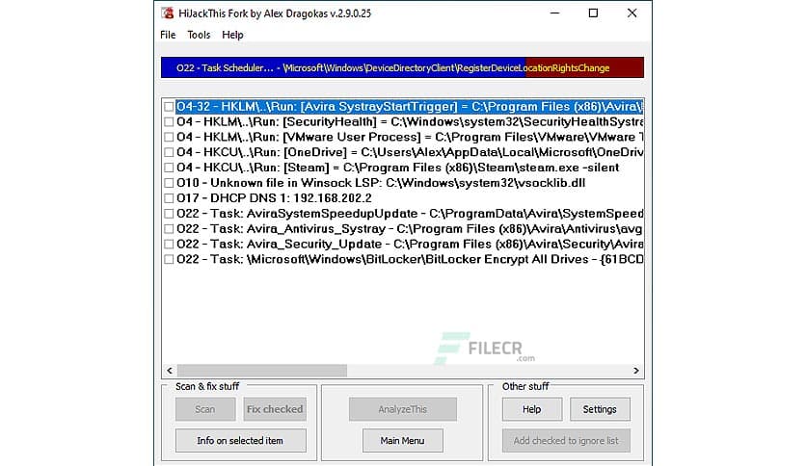
Task: Click the Scan button
Action: coord(205,409)
